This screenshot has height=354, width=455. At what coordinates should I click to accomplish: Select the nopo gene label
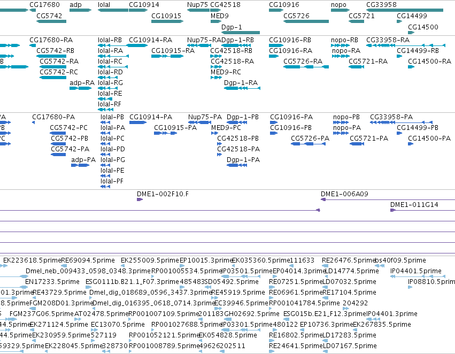point(338,5)
